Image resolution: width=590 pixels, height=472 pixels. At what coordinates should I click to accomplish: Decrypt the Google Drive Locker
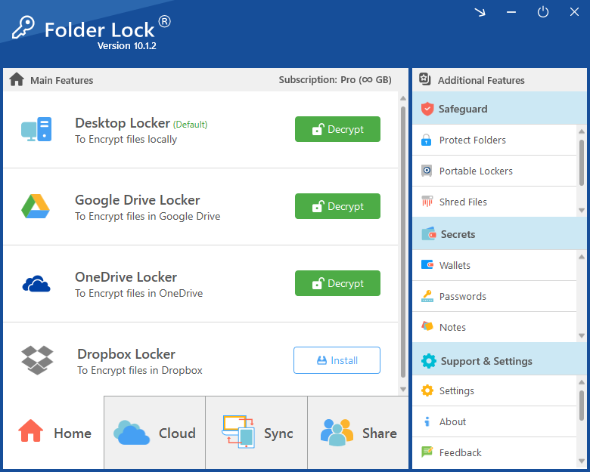pyautogui.click(x=337, y=206)
